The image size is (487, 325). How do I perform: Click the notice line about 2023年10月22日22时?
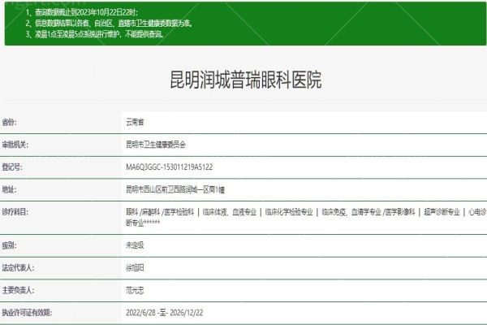click(82, 12)
